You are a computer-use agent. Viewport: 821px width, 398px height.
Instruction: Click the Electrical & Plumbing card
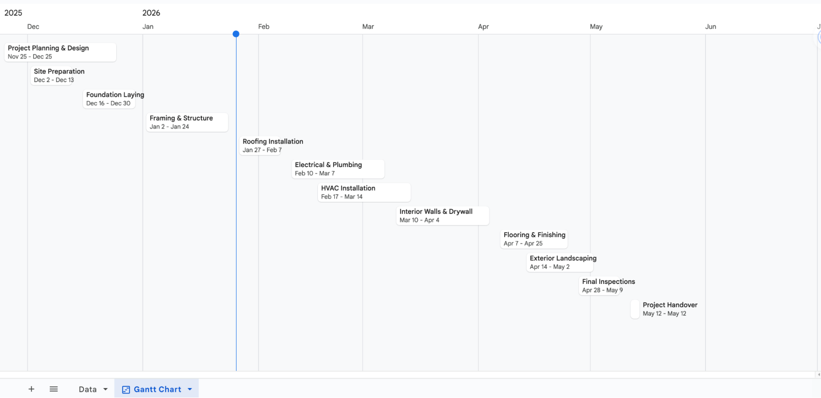pos(338,169)
